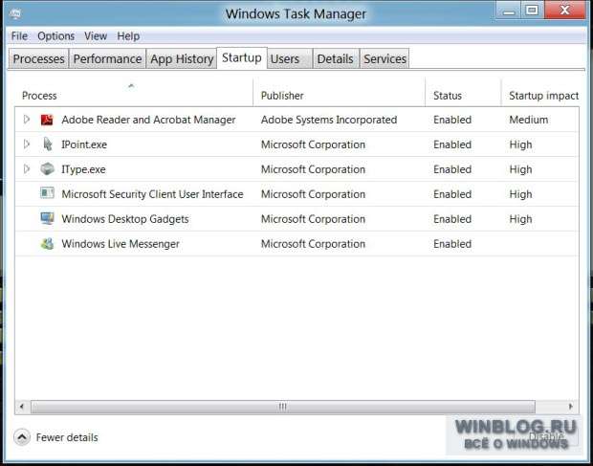Viewport: 593px width, 466px height.
Task: Click the scrollbar right arrow
Action: tap(570, 407)
